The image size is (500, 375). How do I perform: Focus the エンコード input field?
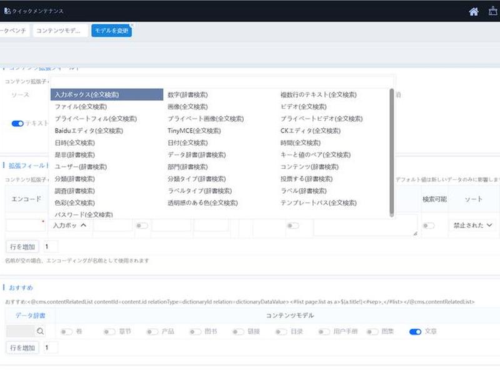pos(26,225)
